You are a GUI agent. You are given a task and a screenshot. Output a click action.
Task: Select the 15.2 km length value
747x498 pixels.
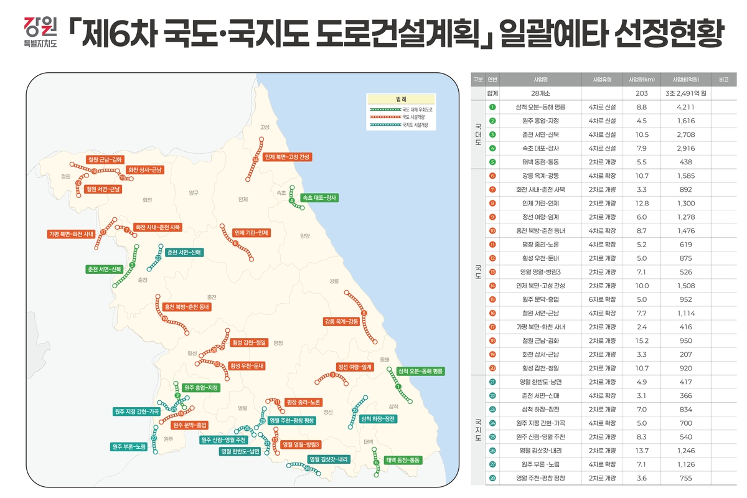642,341
